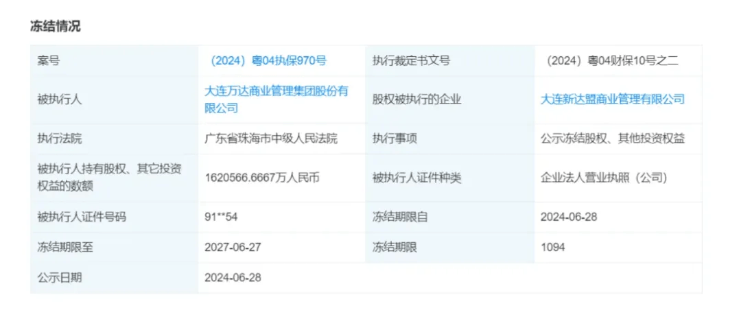741x319 pixels.
Task: Click the 冻结期限自 label cell
Action: [x=450, y=217]
